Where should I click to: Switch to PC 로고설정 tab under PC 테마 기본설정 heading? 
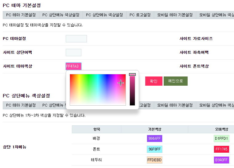[140, 15]
